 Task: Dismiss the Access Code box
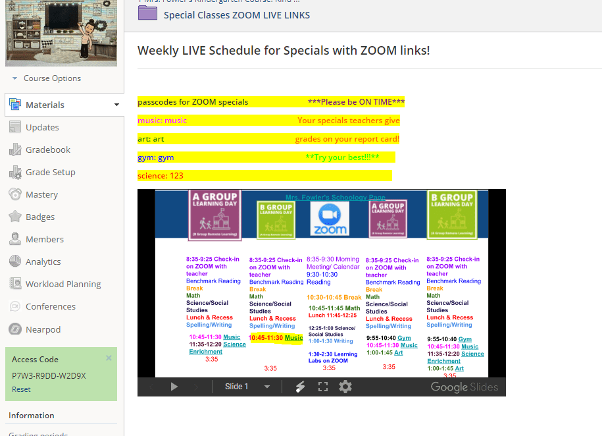click(109, 358)
